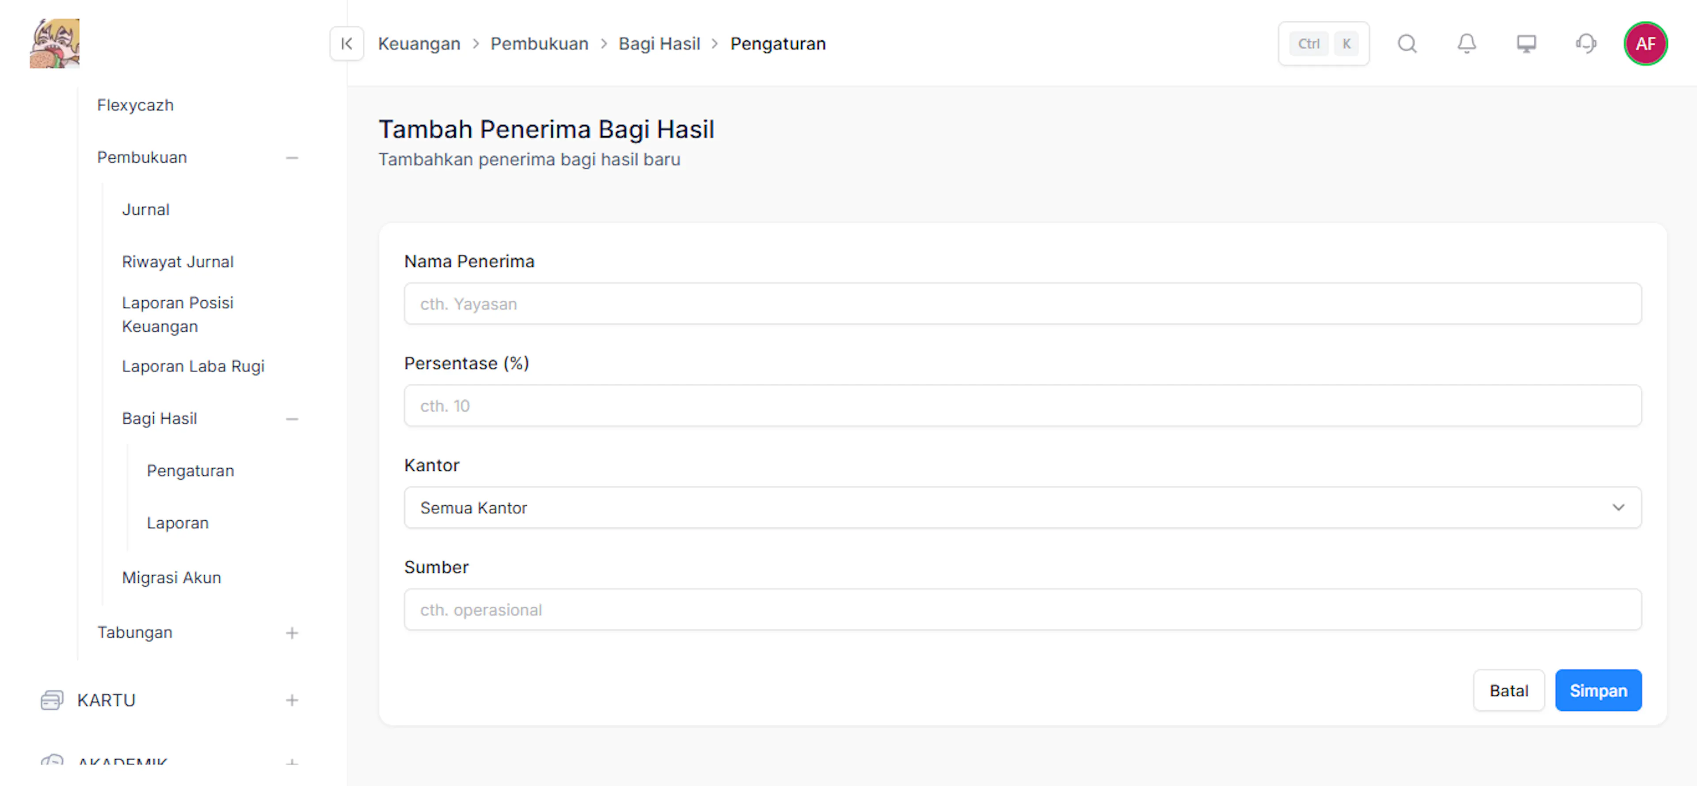The image size is (1697, 786).
Task: Go to Laporan Laba Rugi menu item
Action: point(193,366)
